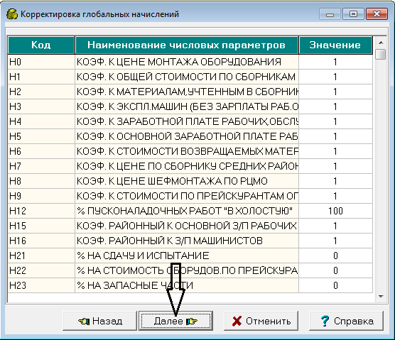Cancel with the Отменить button
395x340 pixels.
point(261,321)
